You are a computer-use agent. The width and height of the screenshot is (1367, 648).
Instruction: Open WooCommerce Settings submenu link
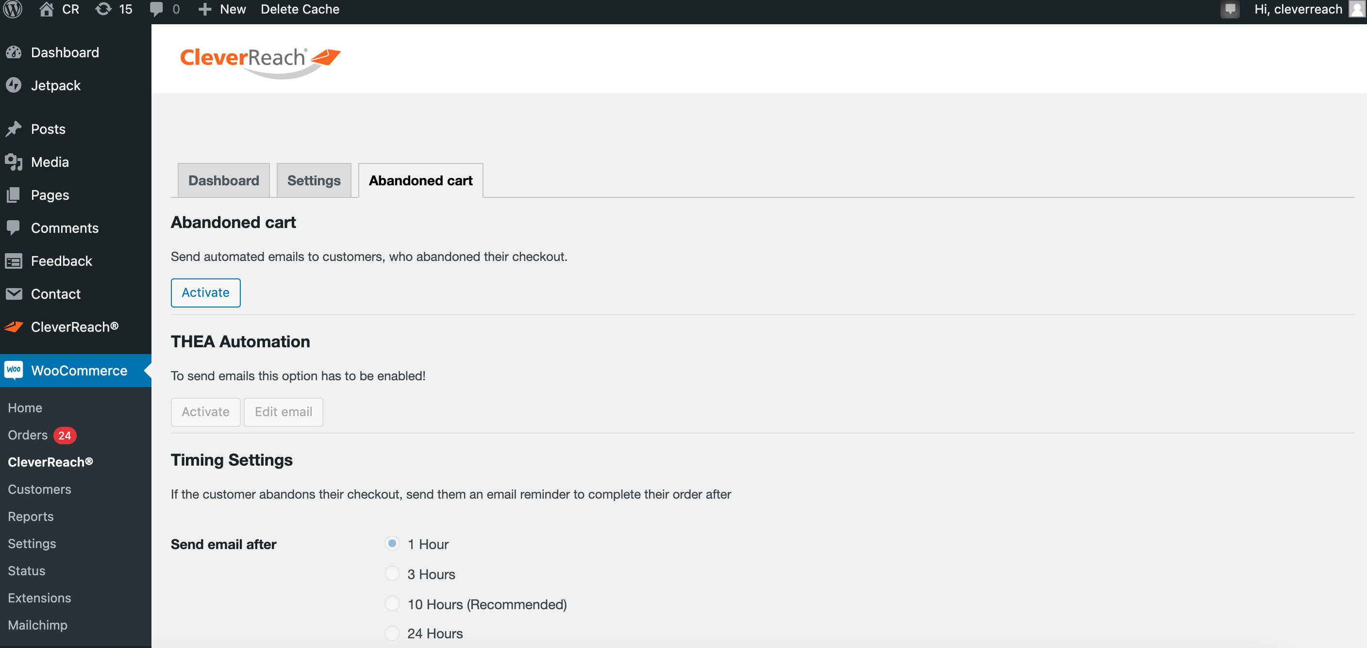[32, 544]
